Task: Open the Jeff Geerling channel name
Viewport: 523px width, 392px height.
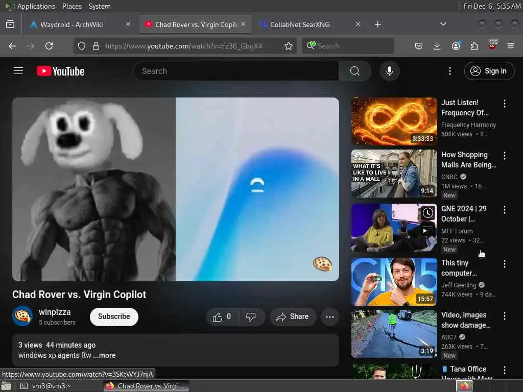Action: [x=459, y=285]
